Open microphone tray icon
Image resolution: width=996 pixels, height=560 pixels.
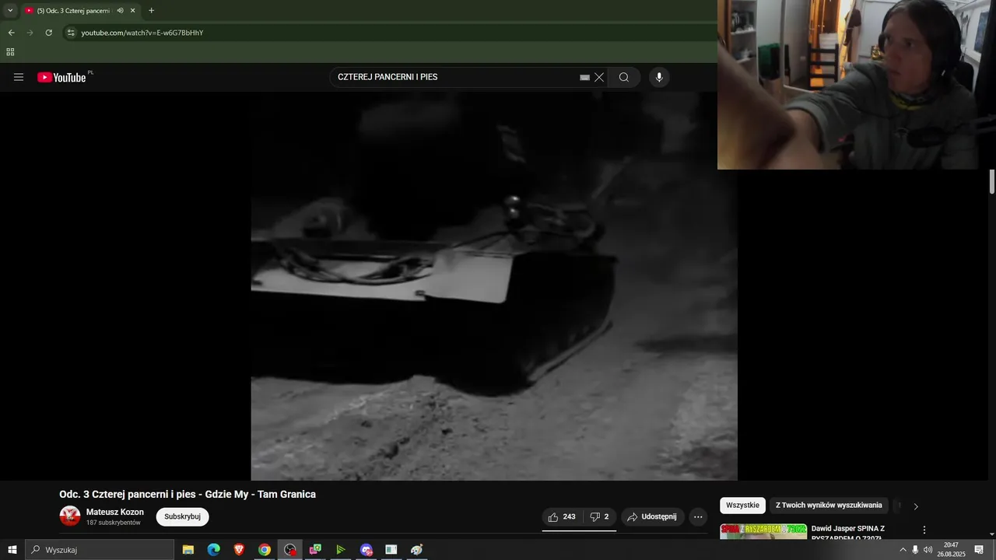coord(915,550)
